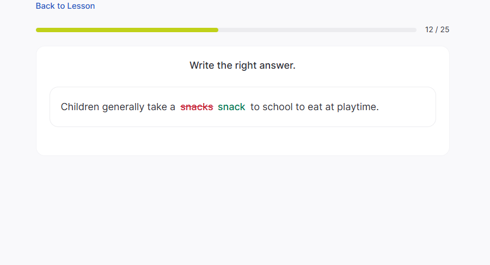The width and height of the screenshot is (490, 265).
Task: Click the word 'take' in the sentence
Action: point(157,107)
